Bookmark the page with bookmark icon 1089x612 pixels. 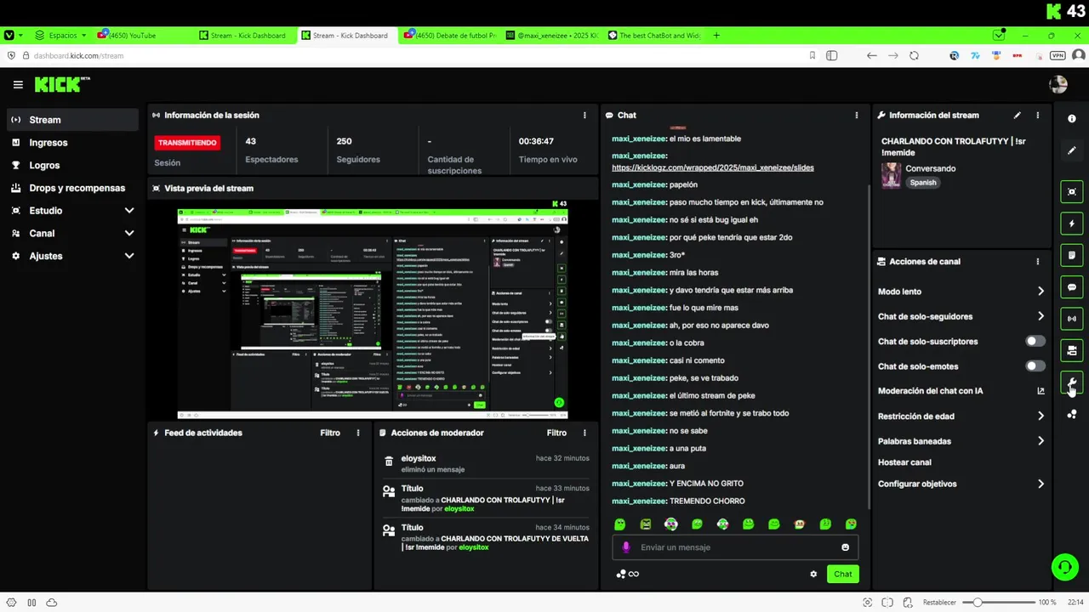[x=812, y=55]
